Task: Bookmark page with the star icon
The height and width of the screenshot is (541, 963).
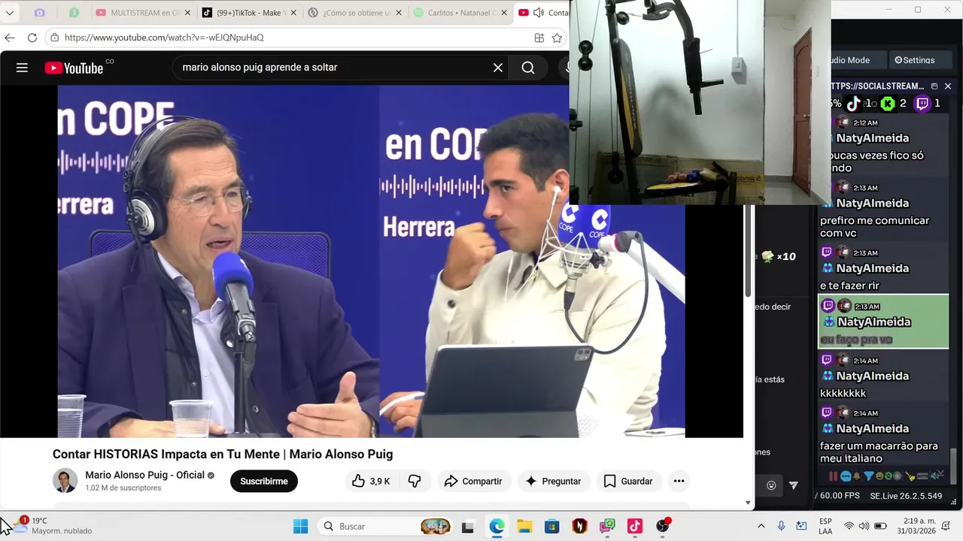Action: [x=557, y=38]
